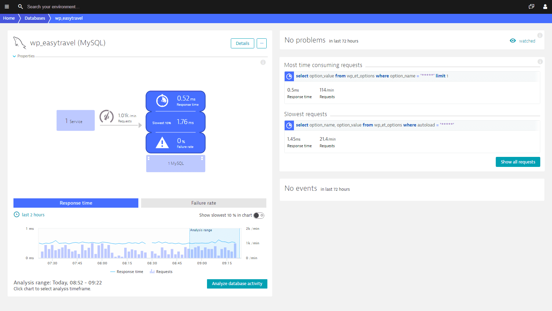Click the No events heading

[x=300, y=188]
